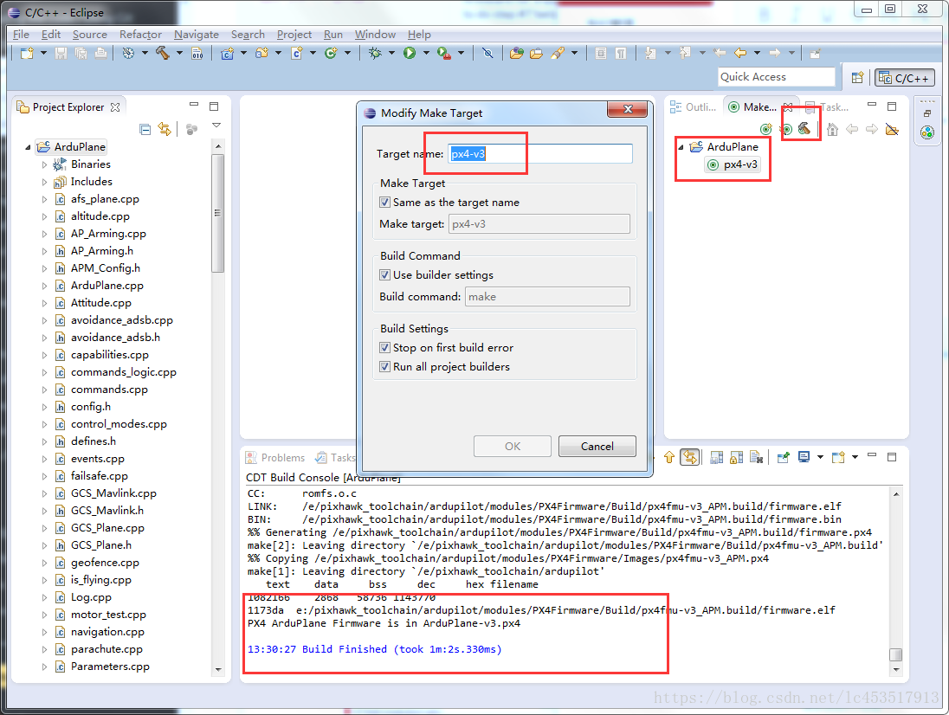This screenshot has width=949, height=715.
Task: Click Collapse All icon in Project Explorer
Action: [145, 129]
